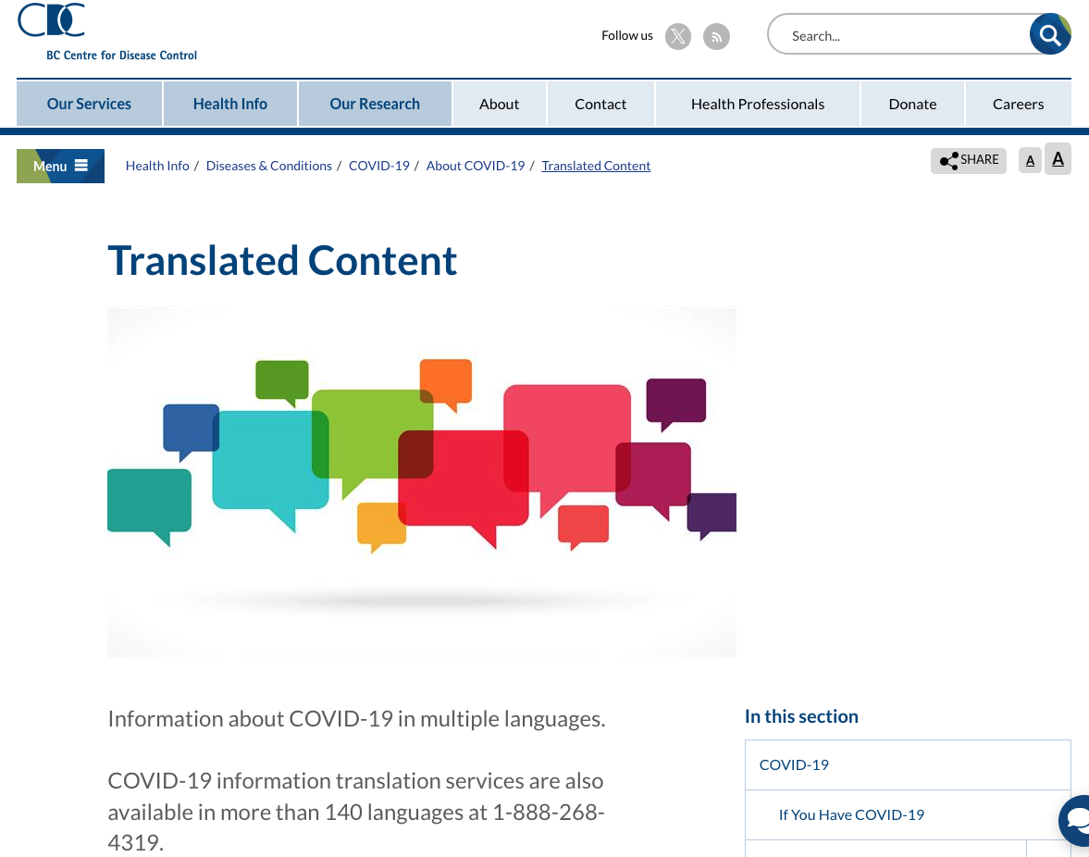Select Health Professionals in the nav bar
1089x857 pixels.
click(x=757, y=104)
